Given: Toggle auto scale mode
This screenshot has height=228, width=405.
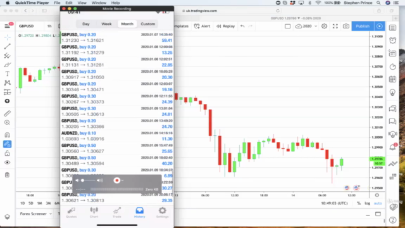Looking at the screenshot, I should (x=378, y=203).
